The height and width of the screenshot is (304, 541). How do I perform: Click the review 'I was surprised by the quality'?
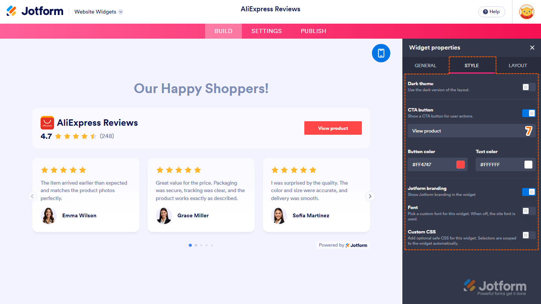click(x=310, y=191)
